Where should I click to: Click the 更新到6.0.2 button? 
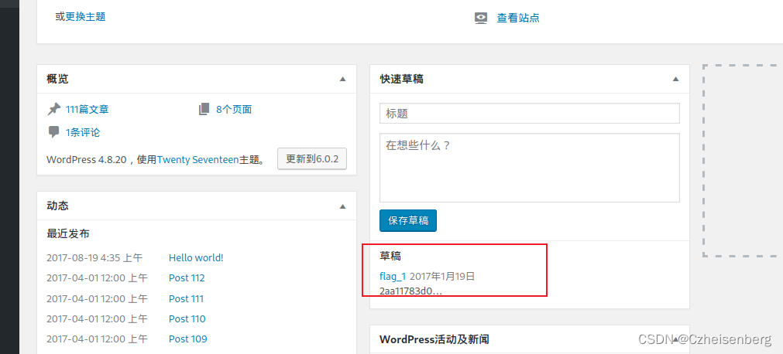(312, 159)
